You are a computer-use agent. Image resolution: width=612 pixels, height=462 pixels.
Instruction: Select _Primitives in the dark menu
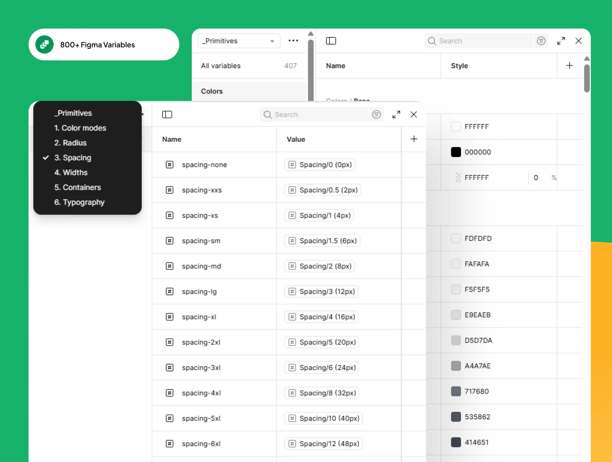click(73, 113)
